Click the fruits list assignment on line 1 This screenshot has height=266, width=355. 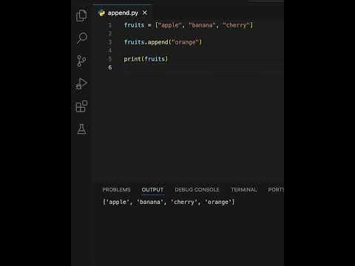pyautogui.click(x=189, y=25)
